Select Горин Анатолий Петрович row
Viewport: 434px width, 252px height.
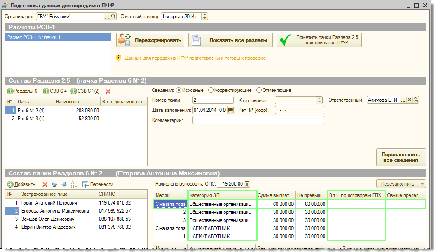(x=77, y=202)
